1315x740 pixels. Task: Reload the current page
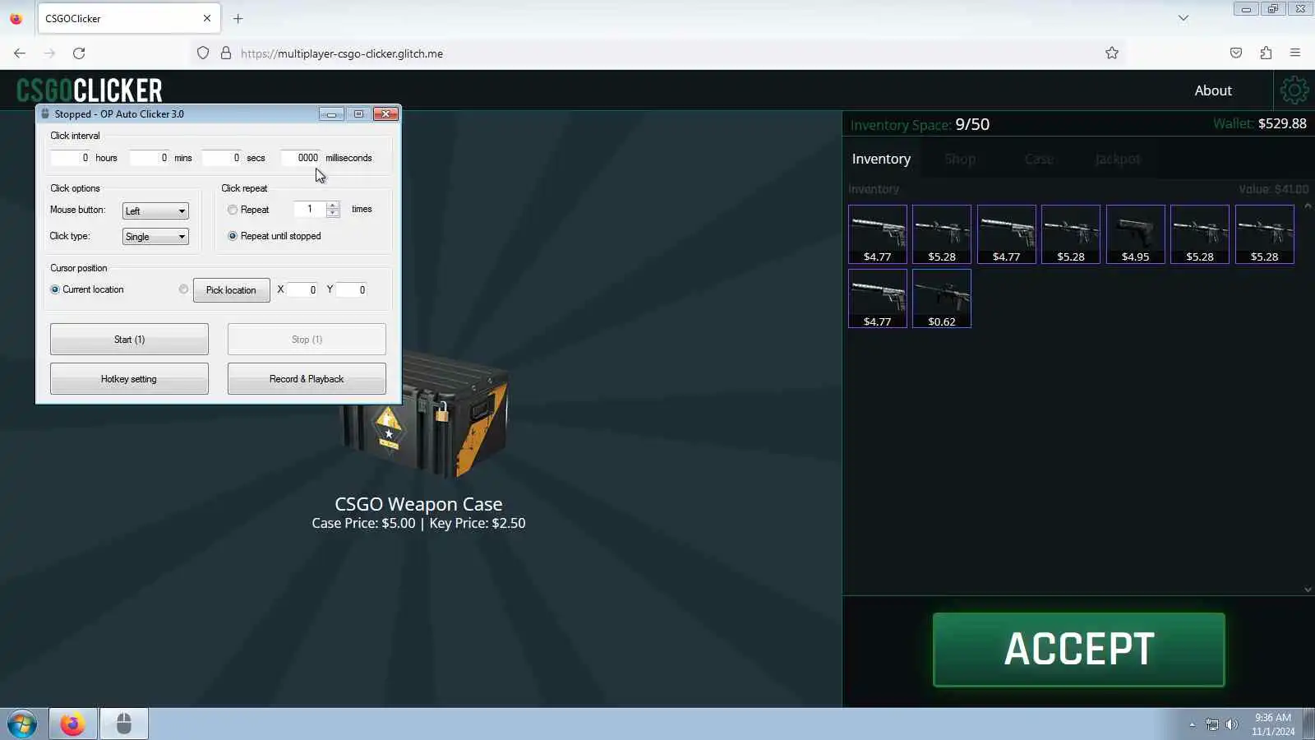(x=79, y=53)
